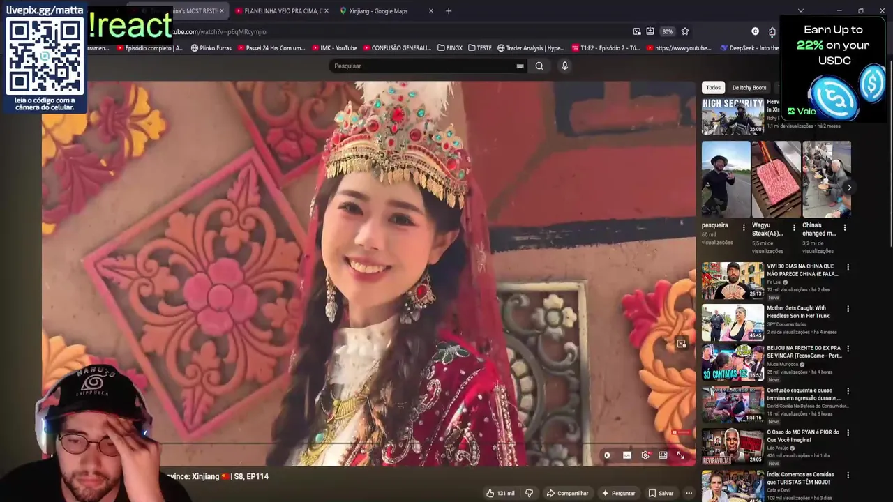
Task: Open more actions below the video
Action: tap(689, 493)
